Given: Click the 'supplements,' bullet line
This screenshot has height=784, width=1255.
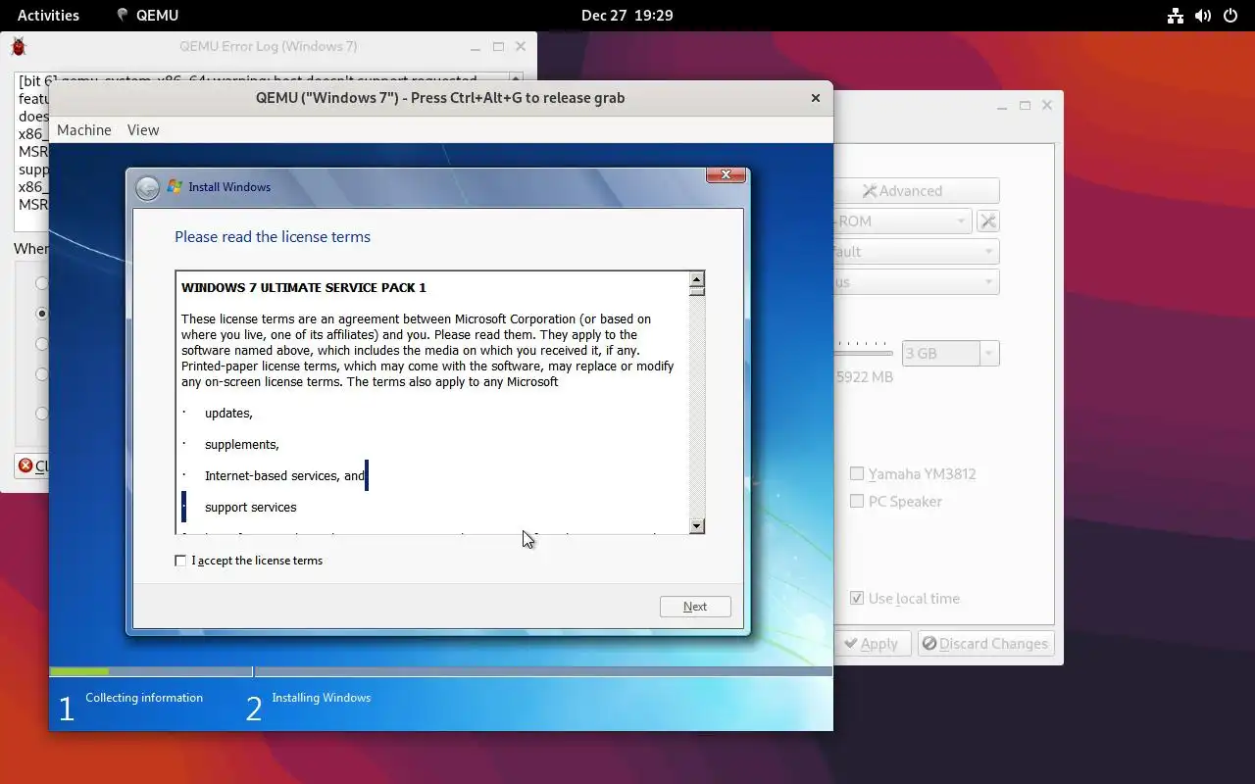Looking at the screenshot, I should click(x=242, y=444).
